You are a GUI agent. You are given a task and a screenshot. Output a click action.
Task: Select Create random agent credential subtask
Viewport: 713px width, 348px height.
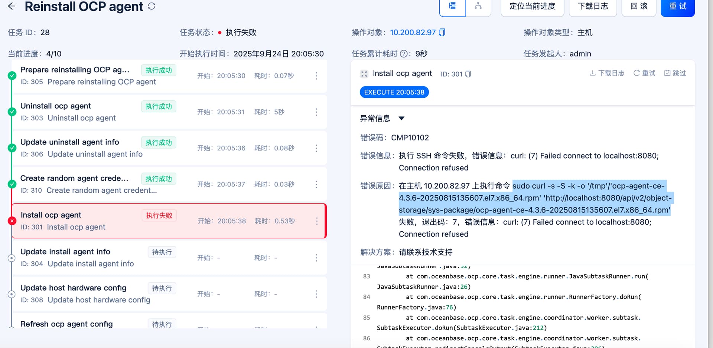(169, 184)
